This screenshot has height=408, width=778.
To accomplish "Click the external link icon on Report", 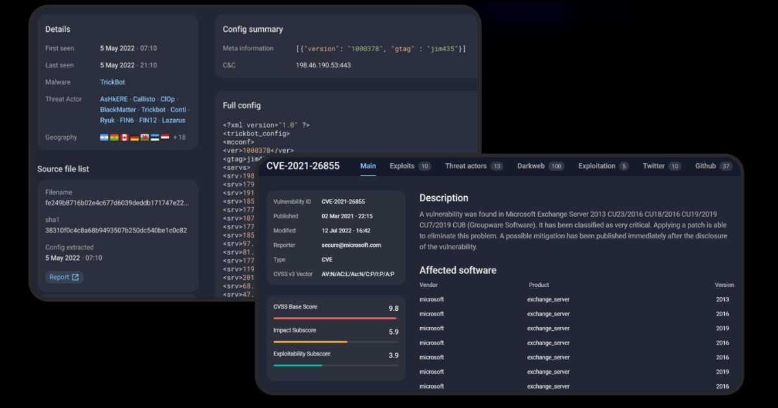I will (x=75, y=277).
